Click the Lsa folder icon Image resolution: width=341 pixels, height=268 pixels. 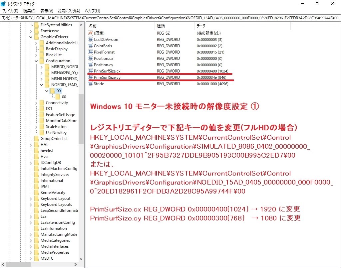coord(37,216)
